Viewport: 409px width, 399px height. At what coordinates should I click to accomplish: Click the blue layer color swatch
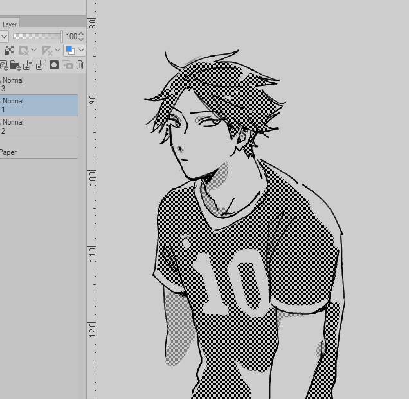[x=70, y=50]
